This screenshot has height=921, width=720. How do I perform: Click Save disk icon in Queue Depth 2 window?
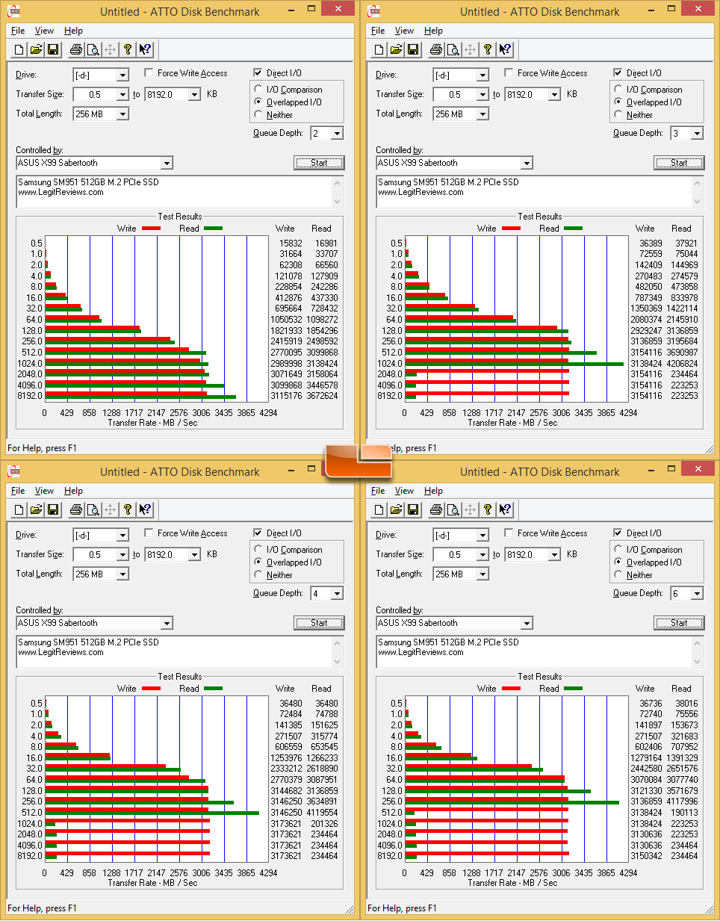coord(53,50)
